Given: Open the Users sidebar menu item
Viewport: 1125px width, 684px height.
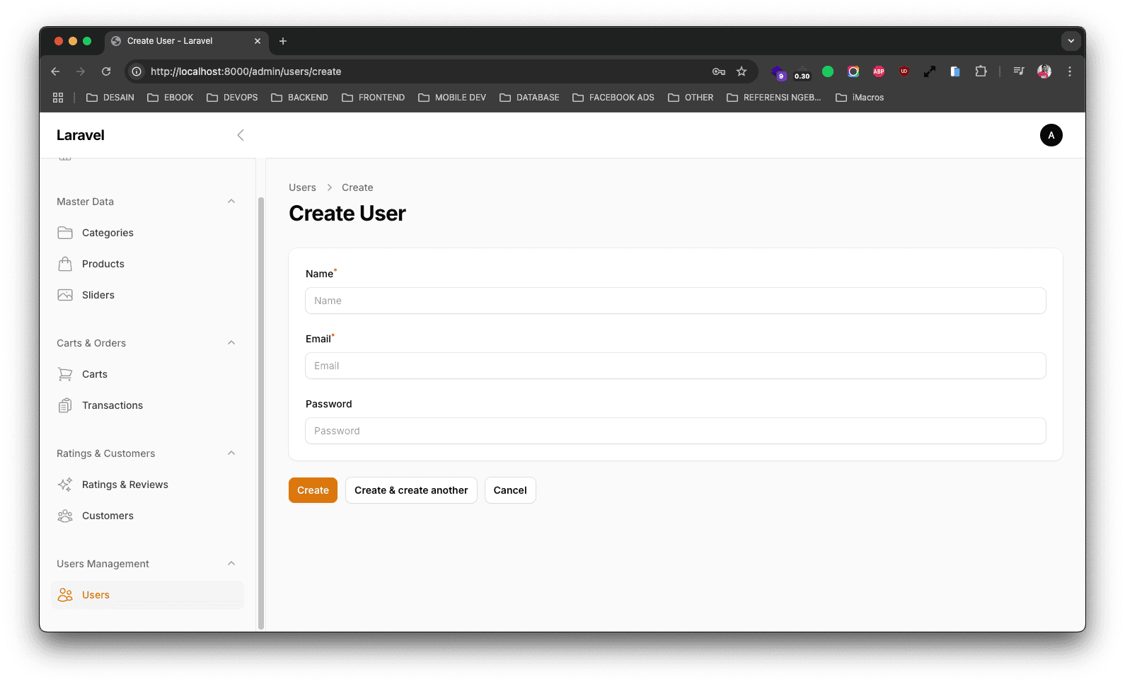Looking at the screenshot, I should click(x=96, y=595).
